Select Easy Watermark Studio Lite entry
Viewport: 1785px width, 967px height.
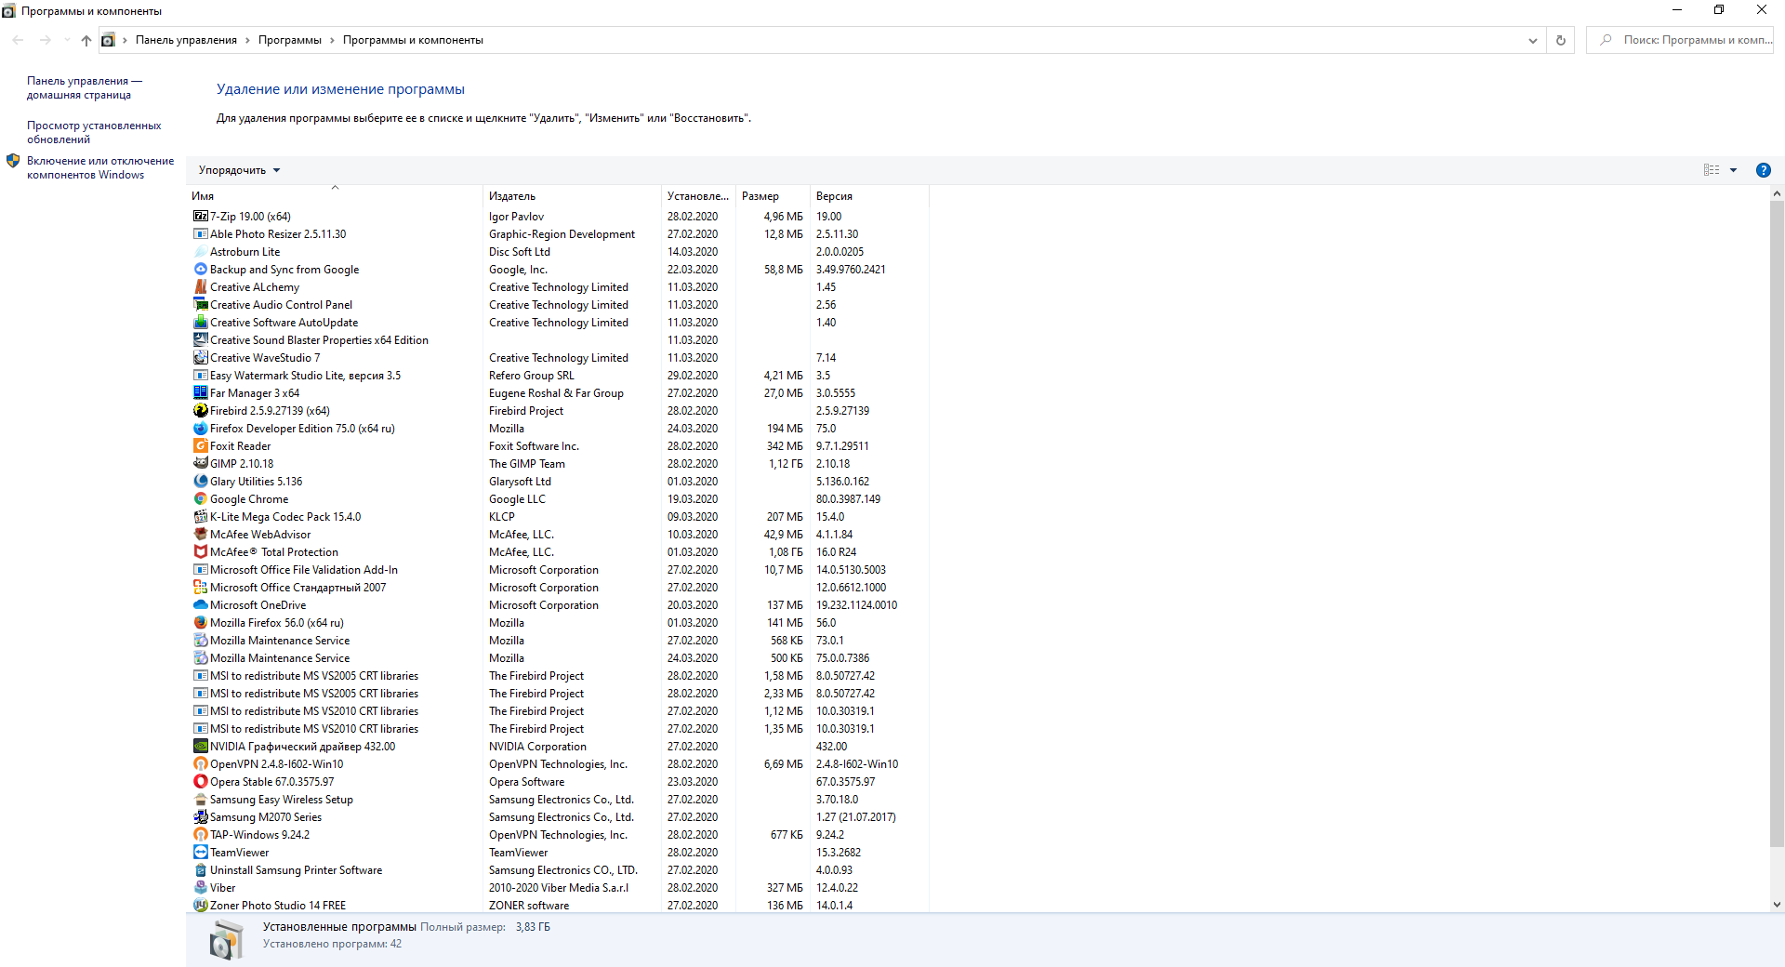point(558,376)
